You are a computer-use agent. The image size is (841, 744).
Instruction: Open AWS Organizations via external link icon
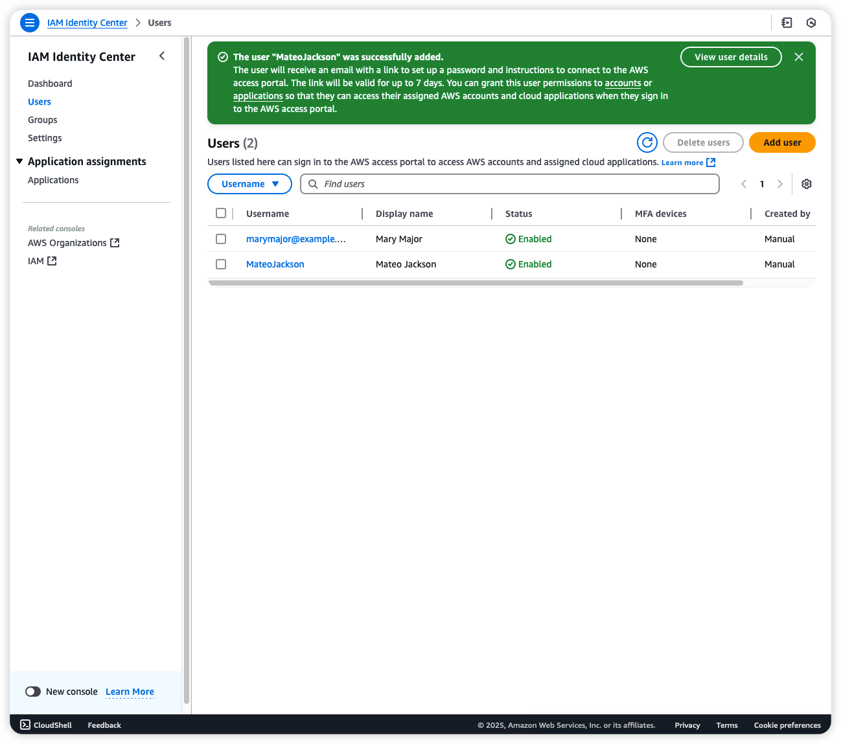tap(115, 242)
